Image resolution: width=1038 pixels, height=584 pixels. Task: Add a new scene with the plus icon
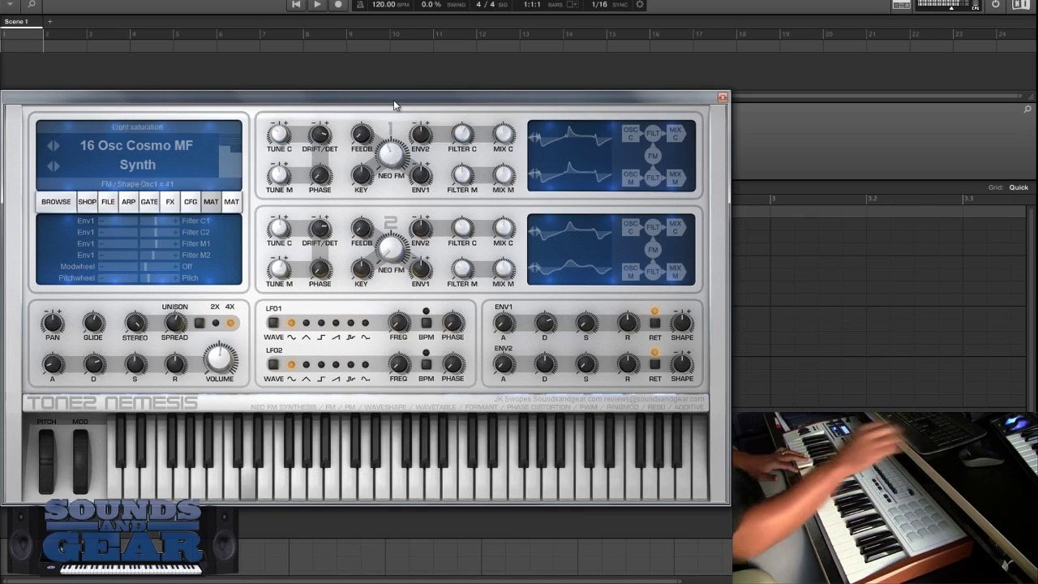(x=49, y=21)
